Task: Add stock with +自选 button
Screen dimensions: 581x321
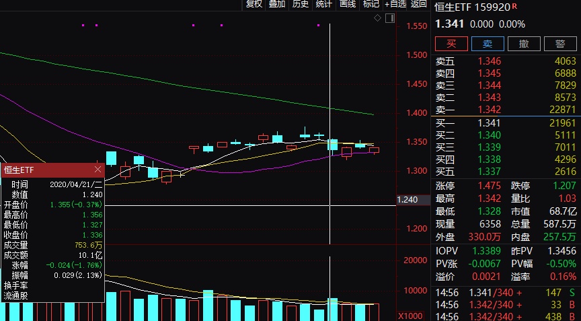Action: pyautogui.click(x=395, y=4)
